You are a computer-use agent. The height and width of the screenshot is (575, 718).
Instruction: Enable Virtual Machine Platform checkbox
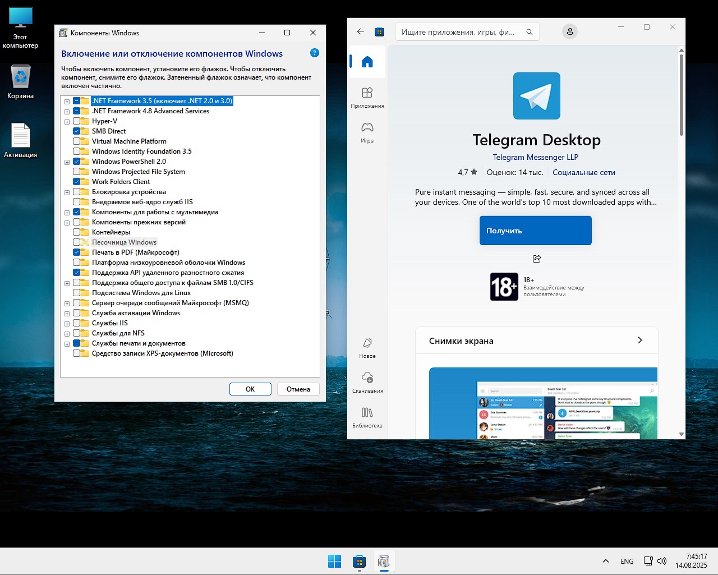click(77, 141)
